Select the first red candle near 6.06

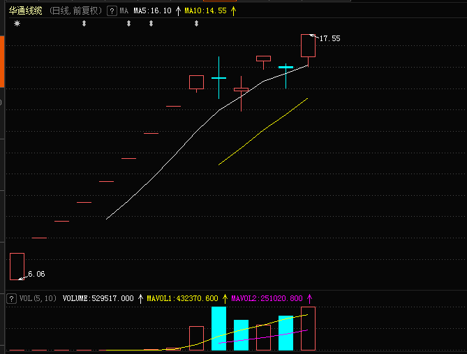click(17, 266)
